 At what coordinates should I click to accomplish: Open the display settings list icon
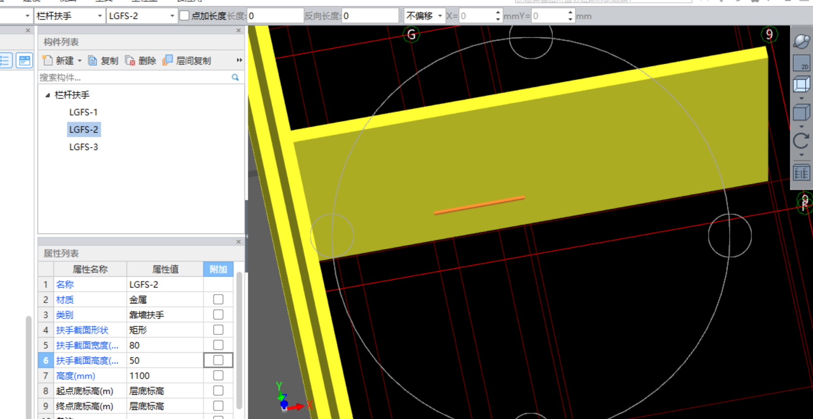pyautogui.click(x=801, y=172)
